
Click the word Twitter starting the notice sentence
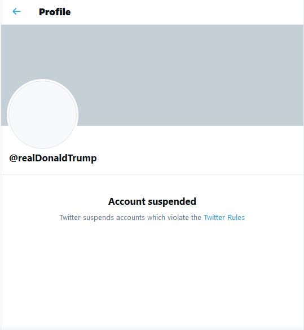70,217
